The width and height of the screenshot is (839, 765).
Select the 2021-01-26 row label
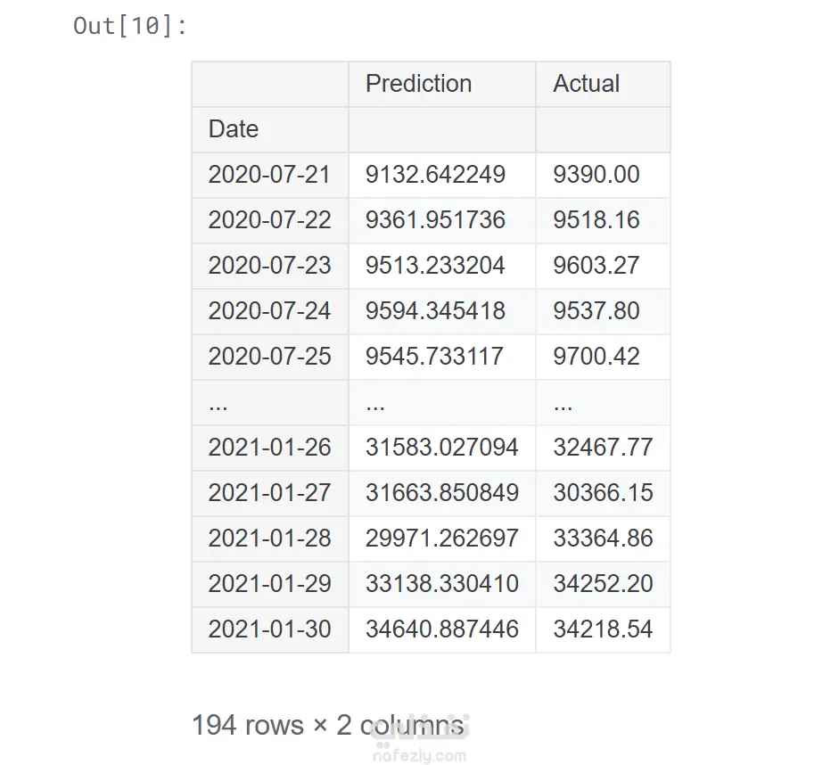tap(269, 448)
